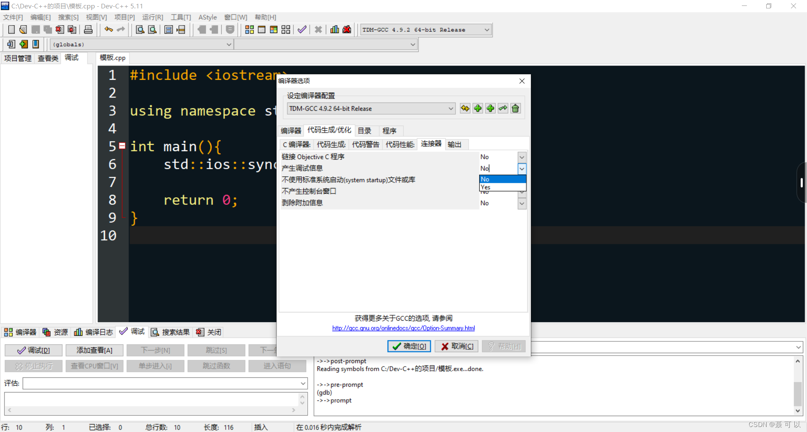Toggle 剥除附加信息 linker setting
Screen dimensions: 807x432
point(522,203)
